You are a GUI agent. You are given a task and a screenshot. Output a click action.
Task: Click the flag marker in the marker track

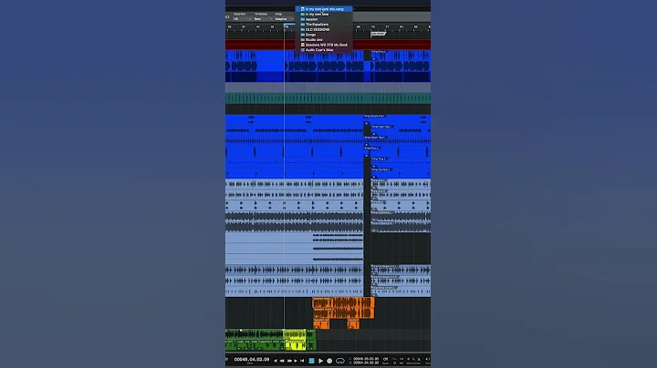pos(377,35)
